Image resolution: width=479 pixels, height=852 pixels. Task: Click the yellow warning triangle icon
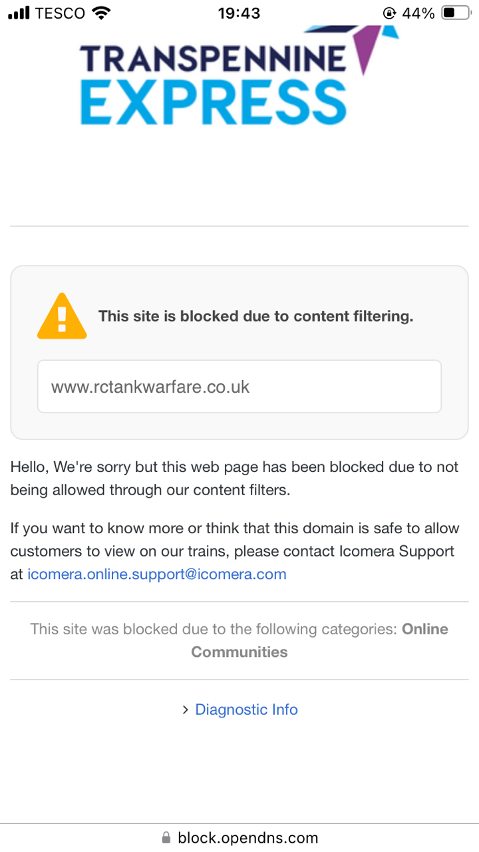[x=62, y=317]
